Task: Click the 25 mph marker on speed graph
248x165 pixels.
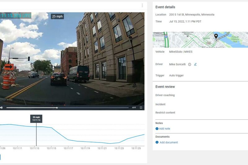Action: pyautogui.click(x=36, y=119)
